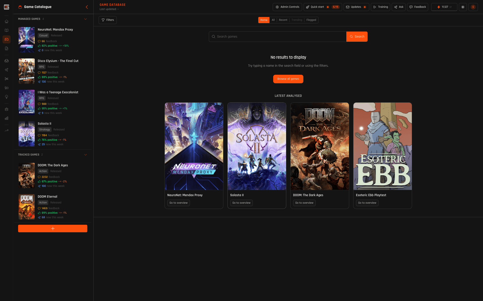Open the Filters panel
The height and width of the screenshot is (301, 483).
108,20
